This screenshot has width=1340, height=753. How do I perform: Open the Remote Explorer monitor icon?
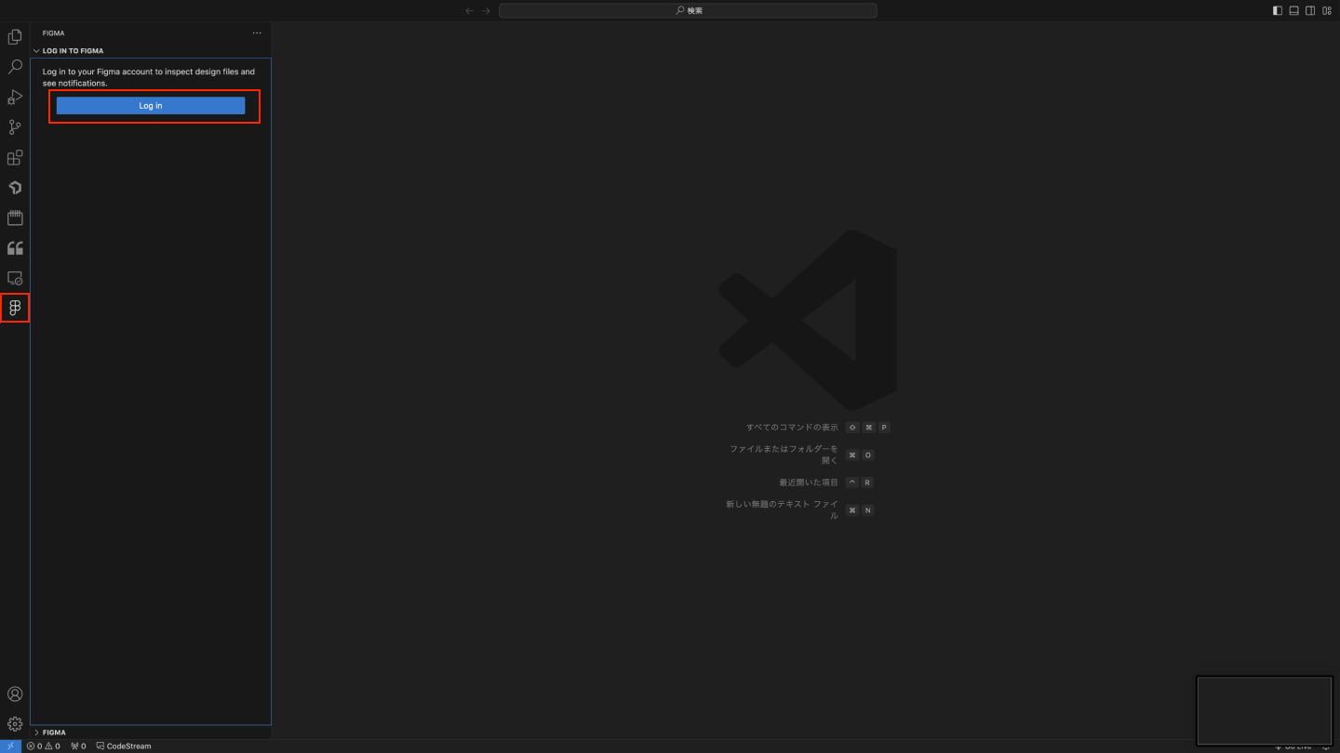click(15, 278)
